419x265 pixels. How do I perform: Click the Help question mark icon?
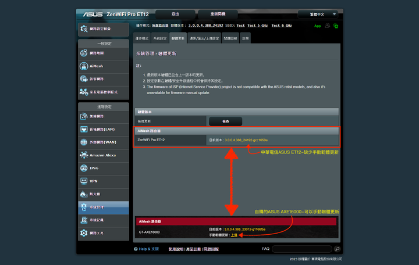136,249
